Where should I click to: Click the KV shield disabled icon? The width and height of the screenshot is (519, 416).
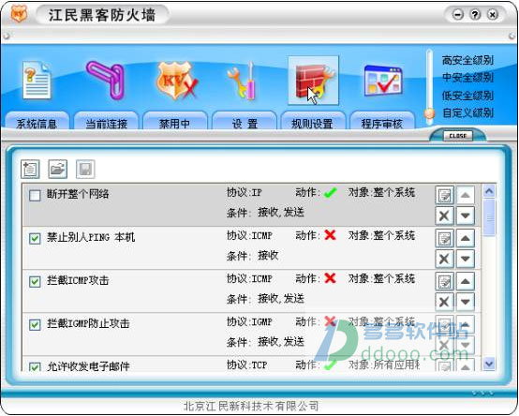pyautogui.click(x=177, y=82)
